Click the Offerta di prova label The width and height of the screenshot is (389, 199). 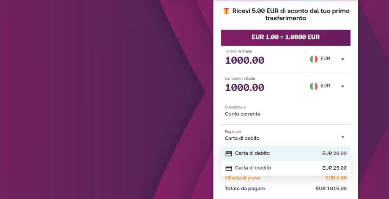[242, 178]
